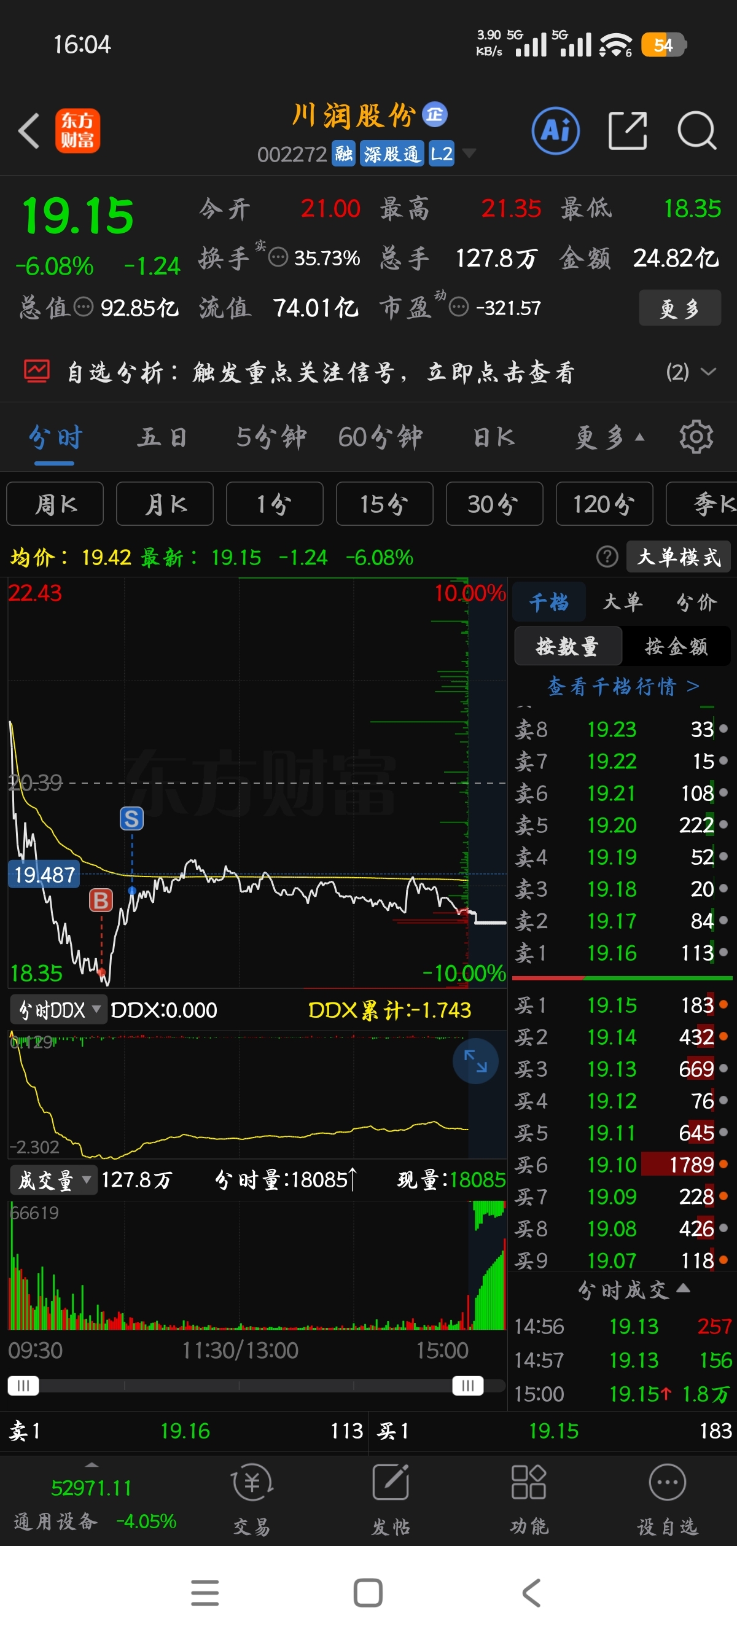
Task: Select 120分 period option
Action: (x=604, y=504)
